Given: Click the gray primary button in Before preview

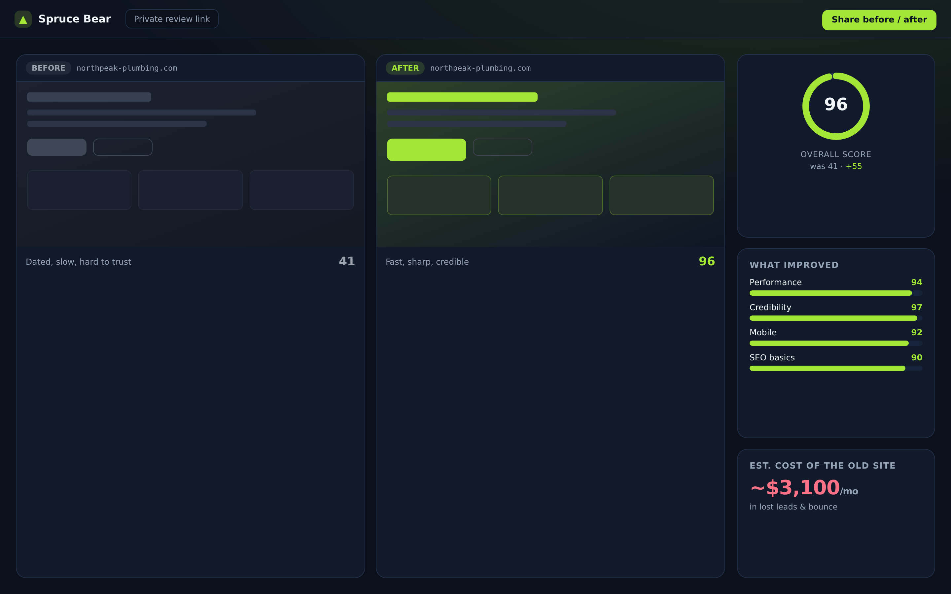Looking at the screenshot, I should pos(56,147).
